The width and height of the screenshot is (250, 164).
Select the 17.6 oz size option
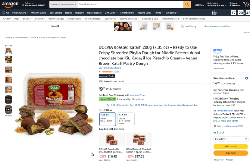(x=126, y=119)
